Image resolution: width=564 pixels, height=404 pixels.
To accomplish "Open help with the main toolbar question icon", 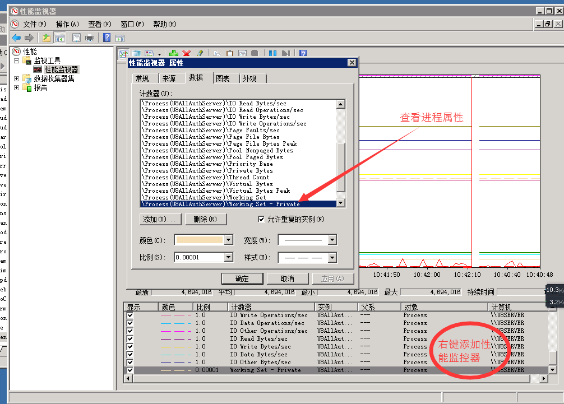I will click(x=107, y=38).
